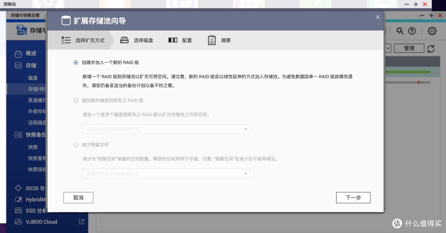Click the green storage usage bar
The image size is (446, 233).
(x=408, y=72)
